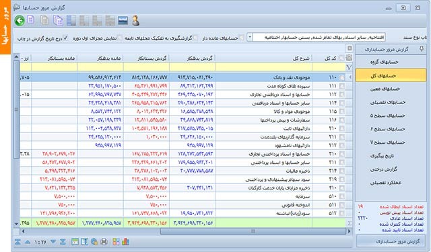Click the small panel icon above the grid corner
The width and height of the screenshot is (431, 252).
[350, 48]
